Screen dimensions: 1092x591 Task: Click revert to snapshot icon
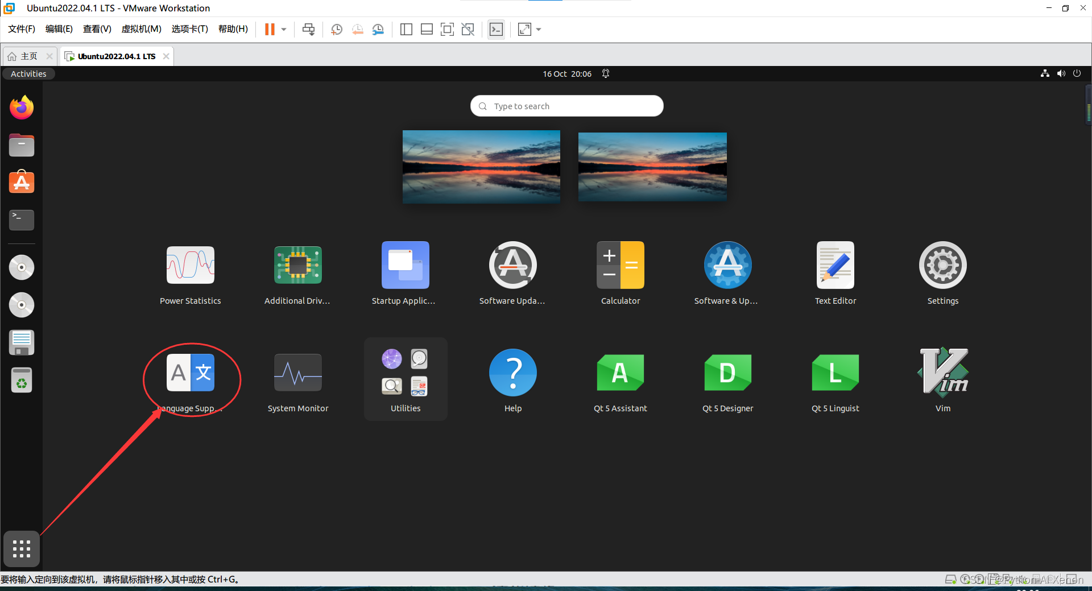(x=357, y=29)
